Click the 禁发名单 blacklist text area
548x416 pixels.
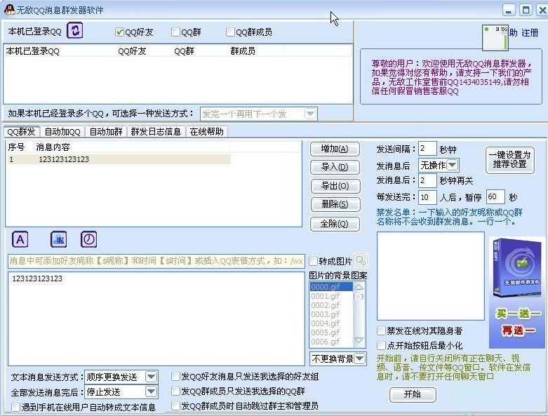(431, 276)
